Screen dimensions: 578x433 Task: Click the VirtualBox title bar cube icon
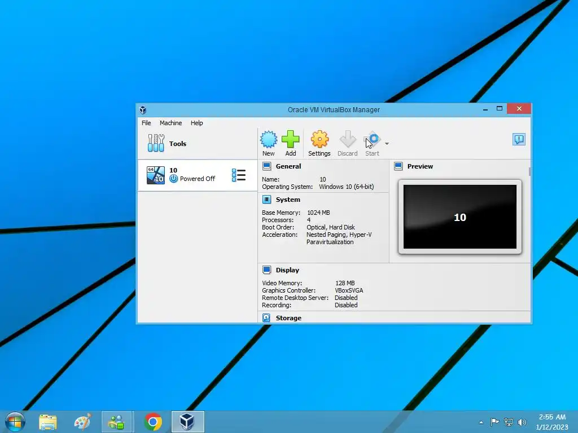(x=143, y=110)
